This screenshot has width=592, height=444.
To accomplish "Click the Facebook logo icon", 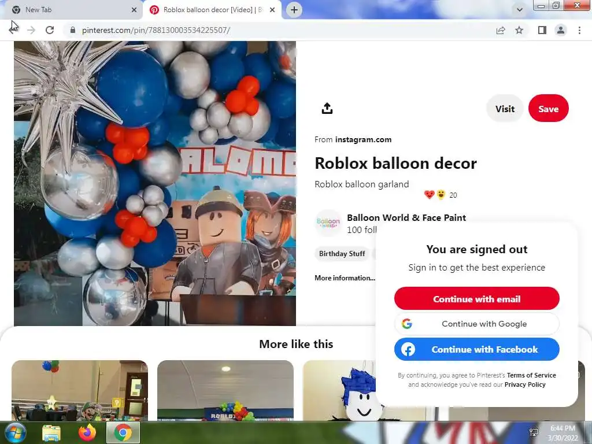I will coord(408,349).
